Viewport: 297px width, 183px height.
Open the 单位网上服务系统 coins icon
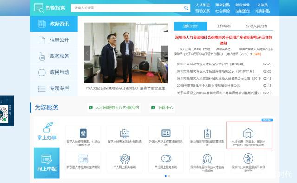click(166, 158)
